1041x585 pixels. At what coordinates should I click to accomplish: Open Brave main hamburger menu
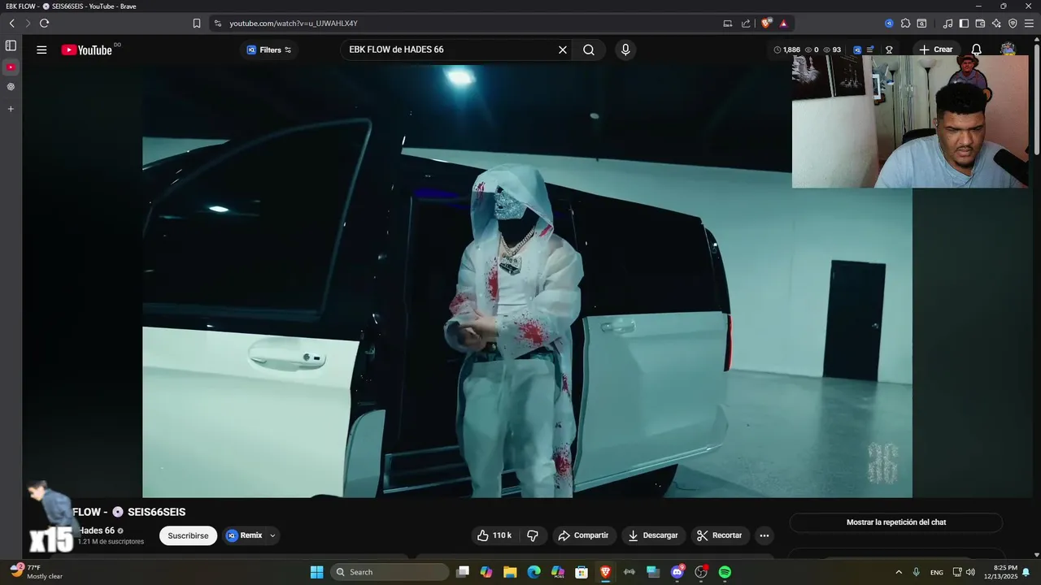pos(1029,24)
